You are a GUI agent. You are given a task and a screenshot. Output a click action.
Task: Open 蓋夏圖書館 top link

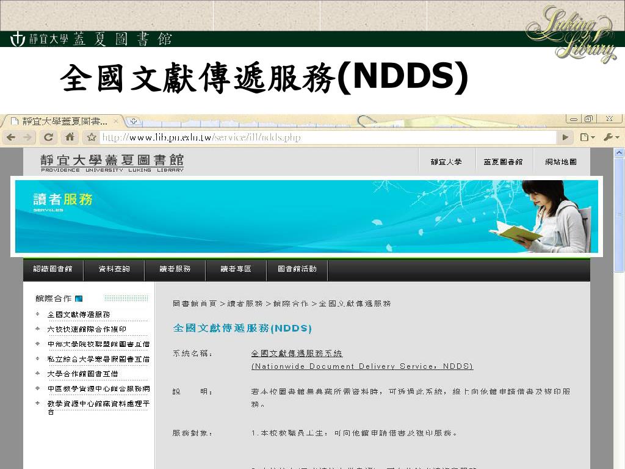tap(503, 162)
